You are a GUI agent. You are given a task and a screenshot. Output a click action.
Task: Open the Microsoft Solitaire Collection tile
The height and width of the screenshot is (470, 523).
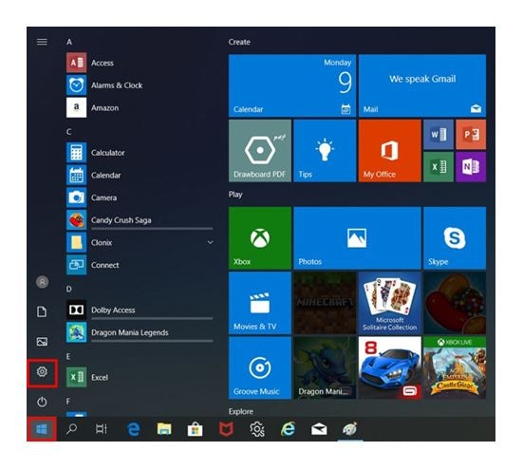[x=389, y=303]
